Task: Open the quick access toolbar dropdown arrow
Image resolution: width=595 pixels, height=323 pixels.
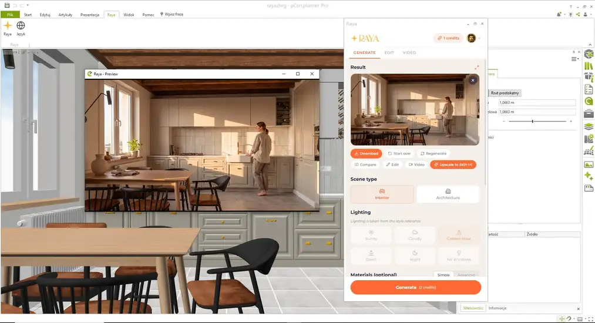Action: [x=28, y=5]
